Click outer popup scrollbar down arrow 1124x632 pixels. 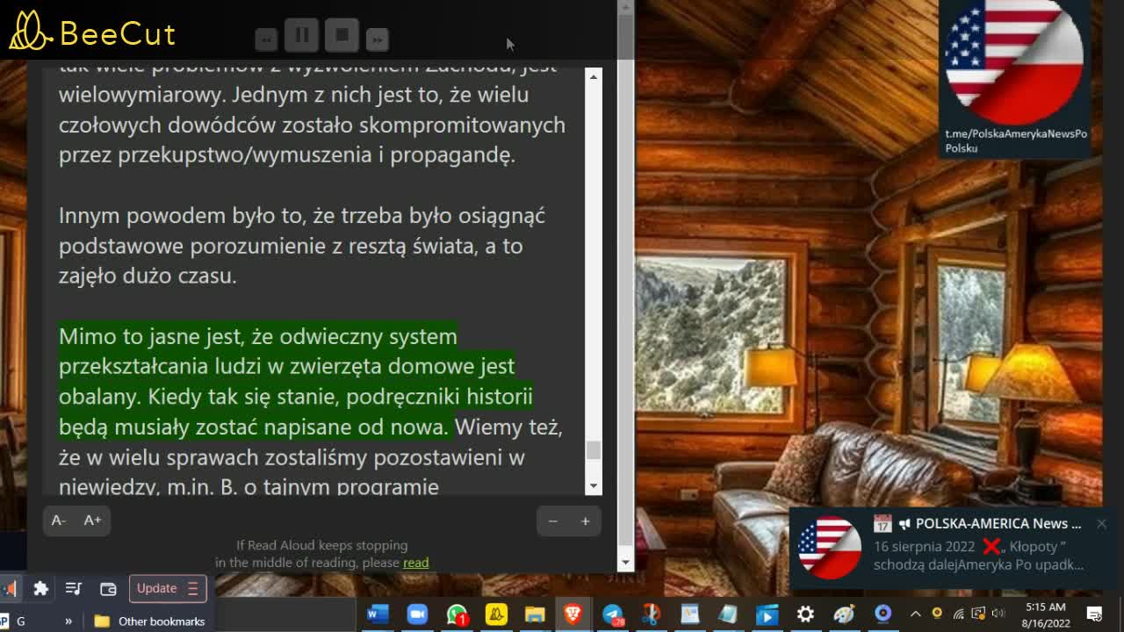coord(625,562)
